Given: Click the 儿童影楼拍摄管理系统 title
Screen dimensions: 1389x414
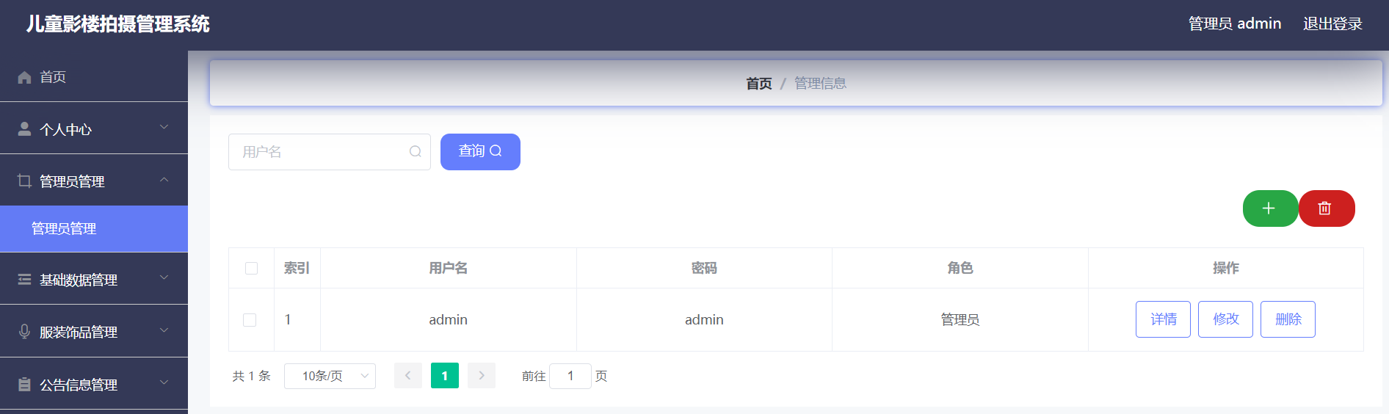Looking at the screenshot, I should pos(118,24).
